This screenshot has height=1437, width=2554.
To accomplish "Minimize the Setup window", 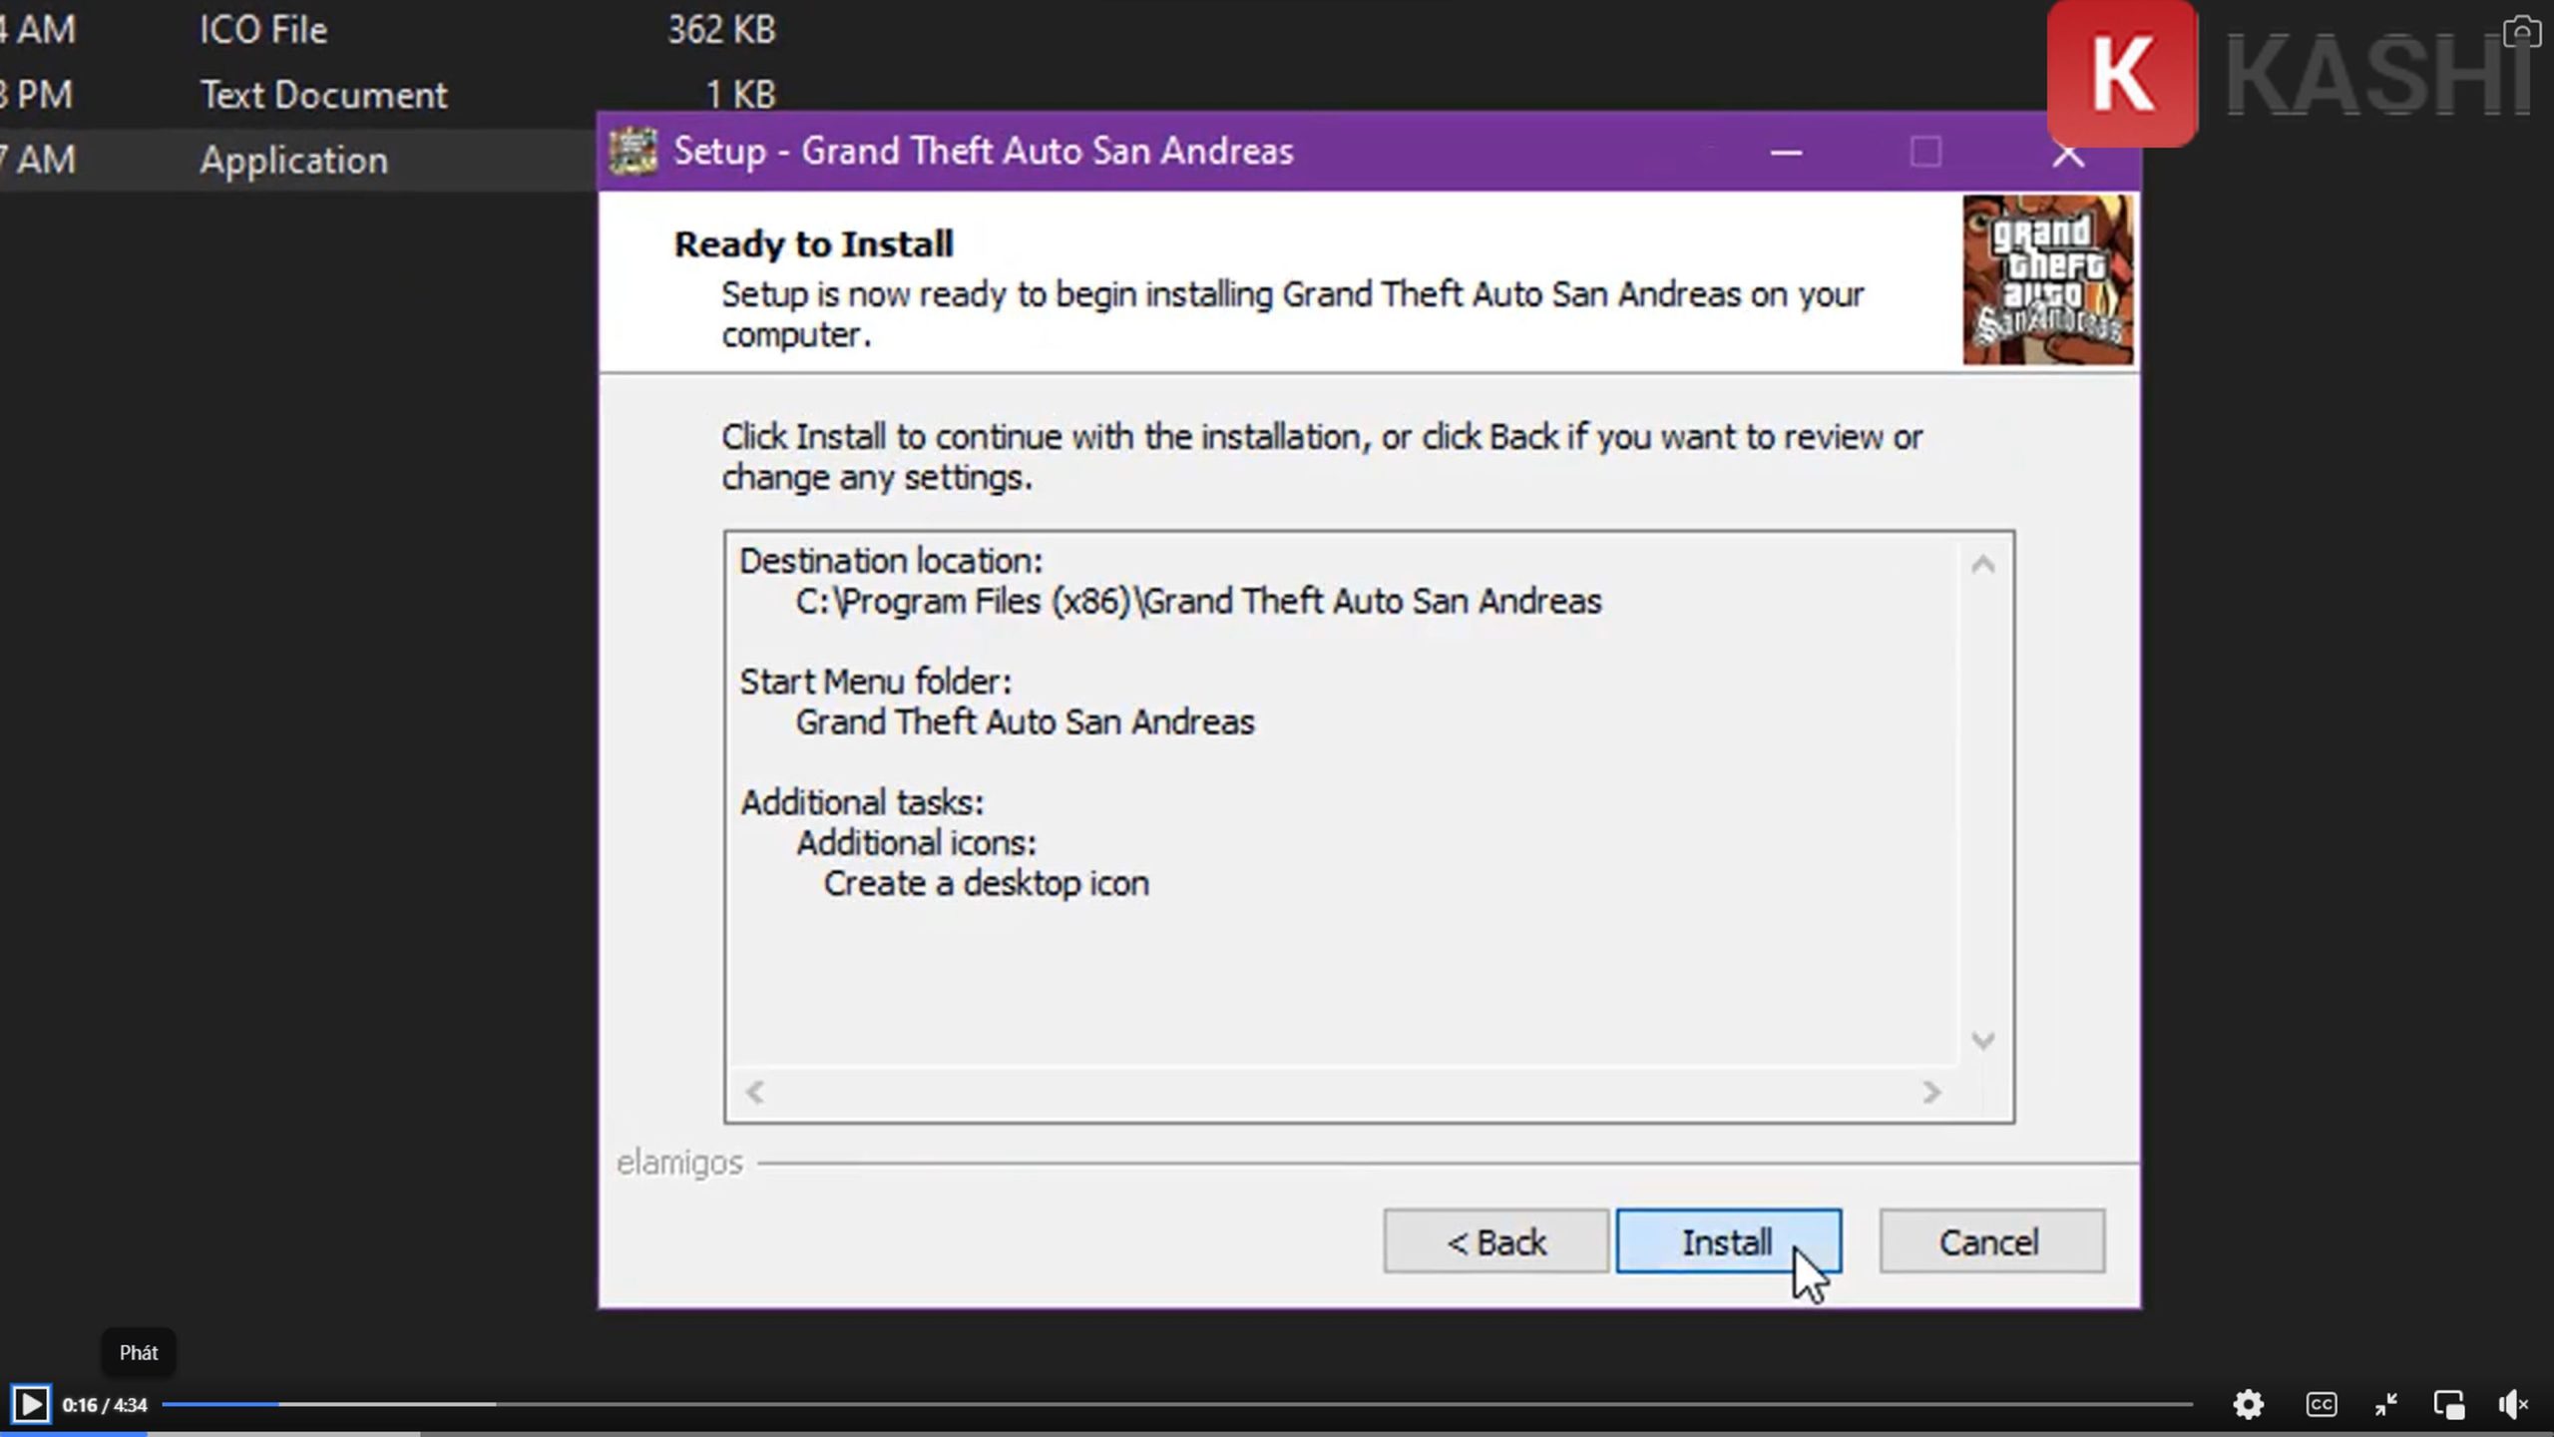I will (1786, 153).
